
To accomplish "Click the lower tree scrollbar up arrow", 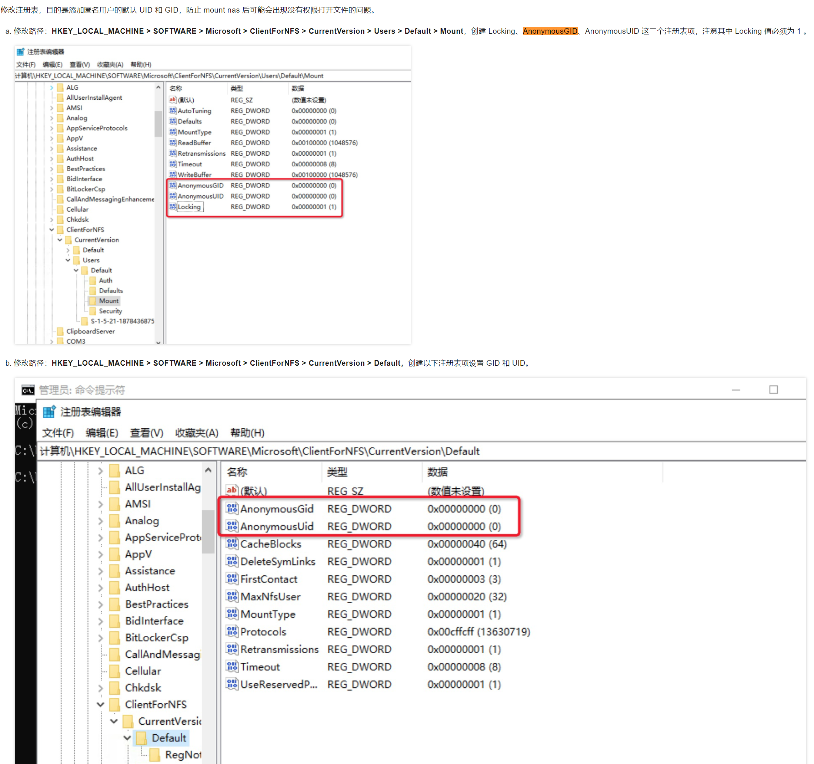I will pos(208,470).
